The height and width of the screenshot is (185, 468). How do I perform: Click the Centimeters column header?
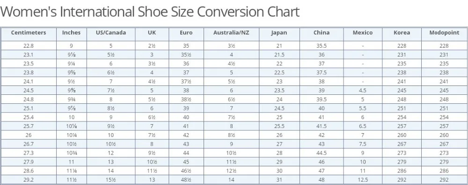[29, 33]
